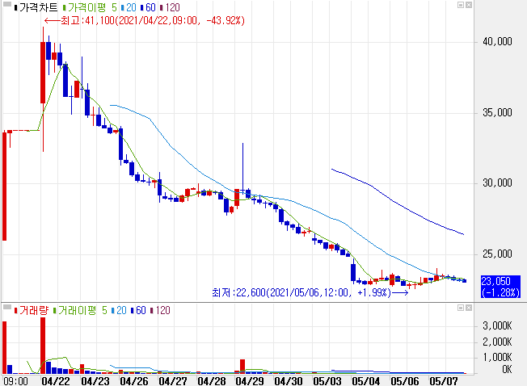Maximize the volume chart pane
The image size is (527, 386).
[x=461, y=308]
